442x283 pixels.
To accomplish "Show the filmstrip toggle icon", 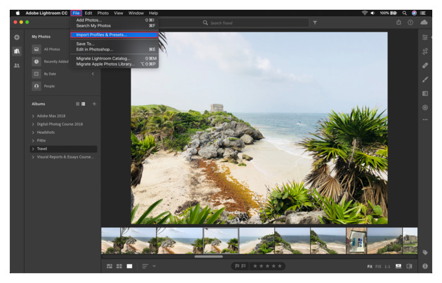I will [398, 266].
